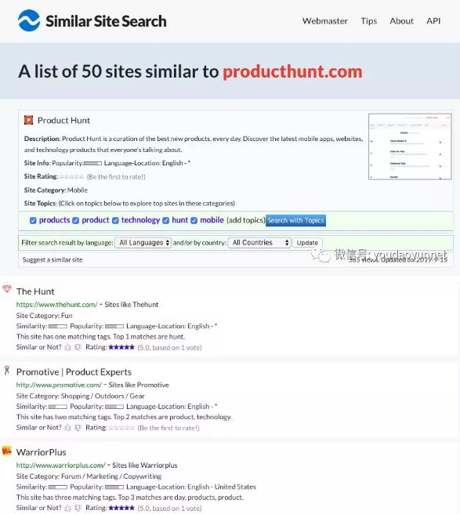Thumbs down Promotive as not similar
Image resolution: width=460 pixels, height=514 pixels.
point(78,428)
